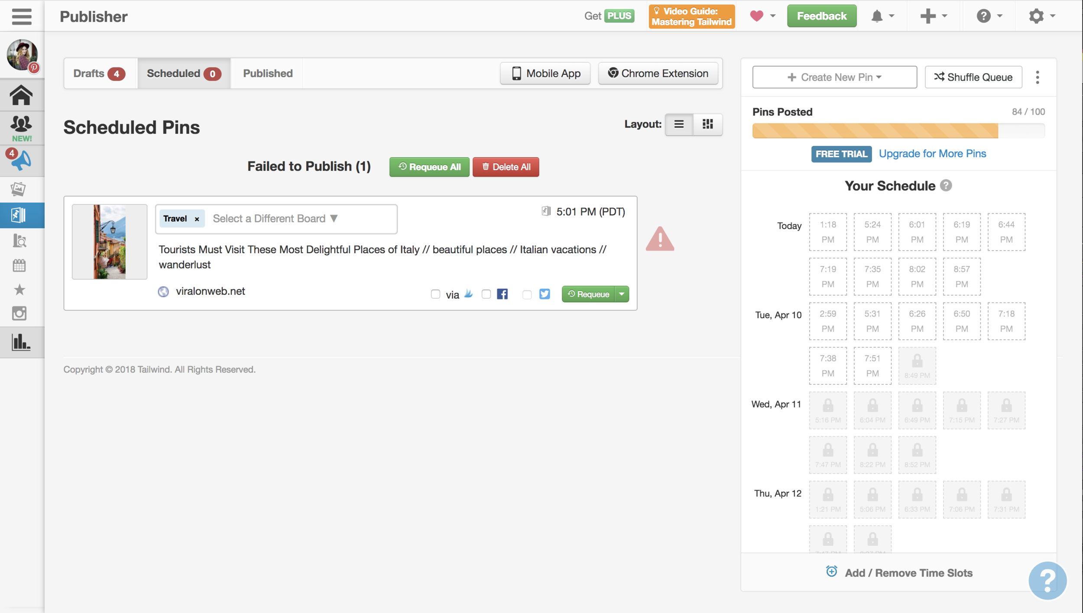The width and height of the screenshot is (1083, 613).
Task: Switch to list layout view
Action: [679, 124]
